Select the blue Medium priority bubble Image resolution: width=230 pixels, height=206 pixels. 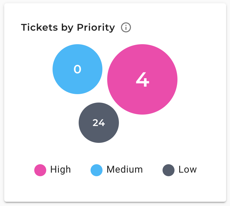click(x=77, y=69)
